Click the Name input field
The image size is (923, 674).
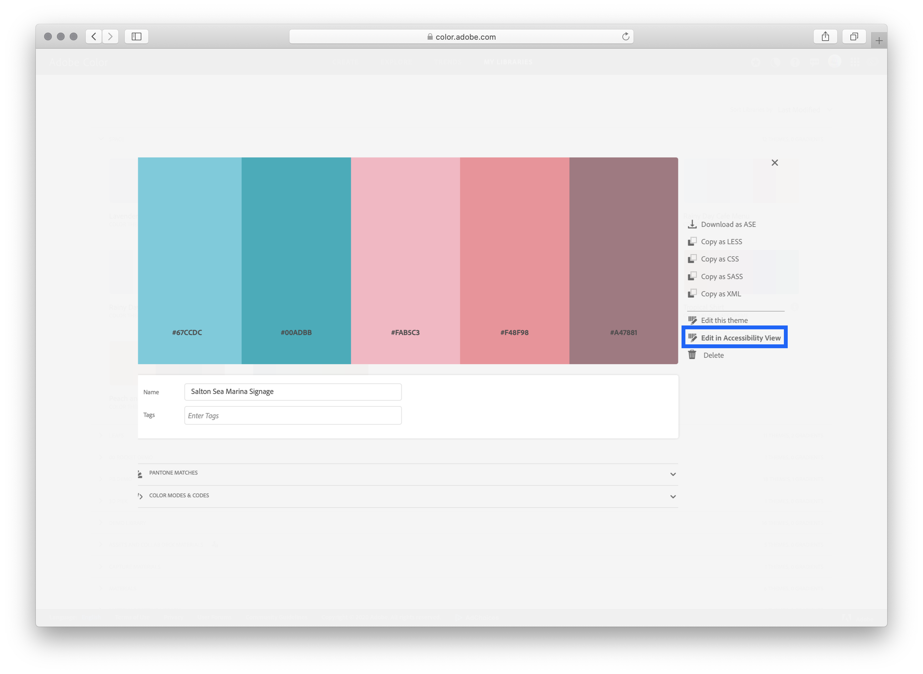pos(292,391)
